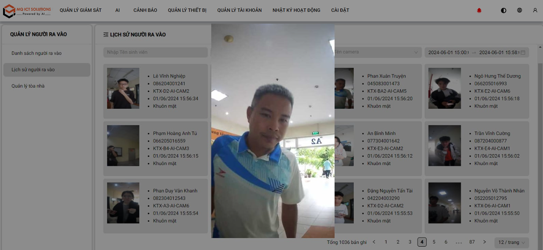Click the list icon beside LỊCH SỬ NGƯỜI RA VÀO
This screenshot has height=250, width=543.
pos(106,35)
